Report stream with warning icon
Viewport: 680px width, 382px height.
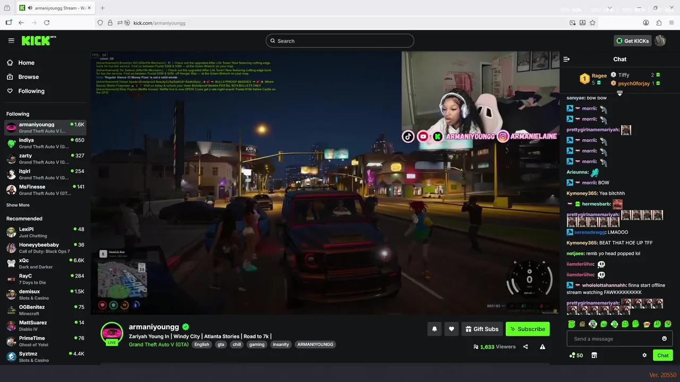[542, 347]
